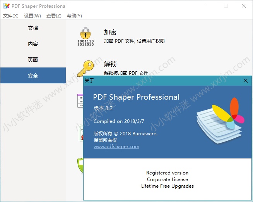Screen dimensions: 253x202
Task: Click the padlock Encrypt icon
Action: (x=85, y=36)
